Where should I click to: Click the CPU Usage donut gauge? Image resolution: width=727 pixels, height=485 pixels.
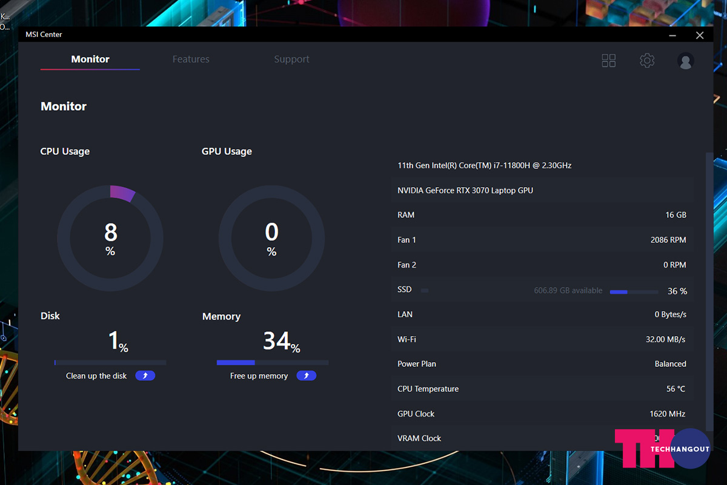click(110, 238)
